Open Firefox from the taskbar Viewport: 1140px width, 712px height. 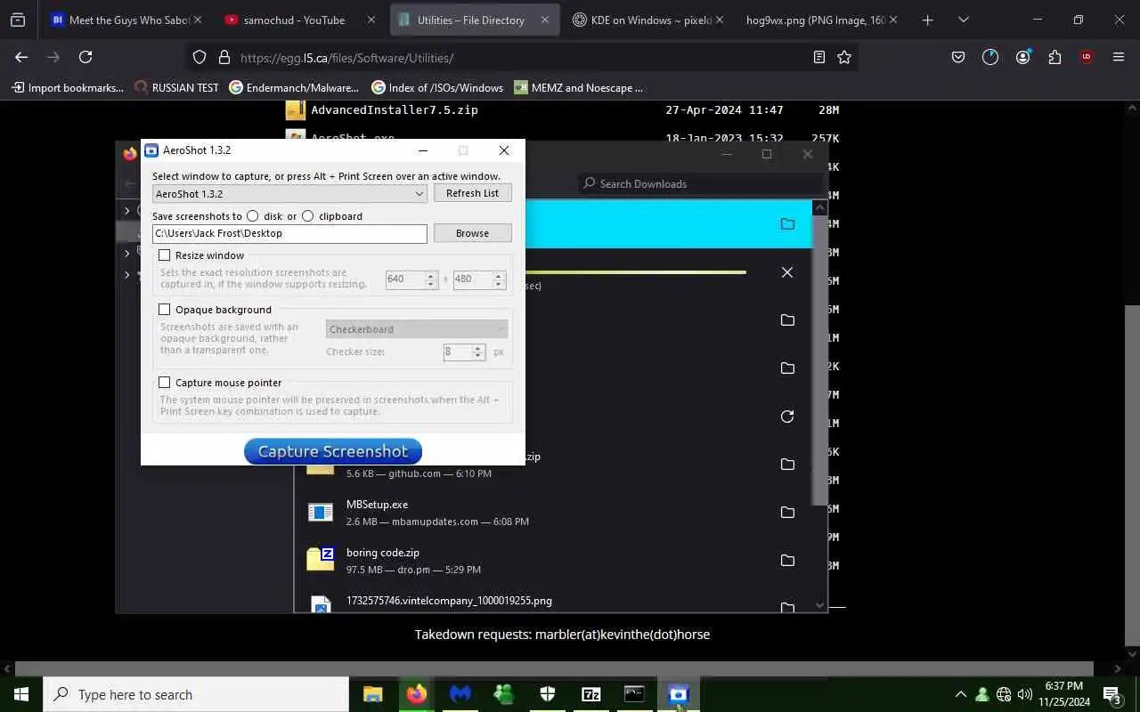coord(416,694)
